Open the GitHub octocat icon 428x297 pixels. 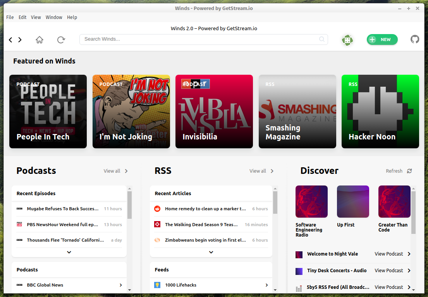coord(414,39)
